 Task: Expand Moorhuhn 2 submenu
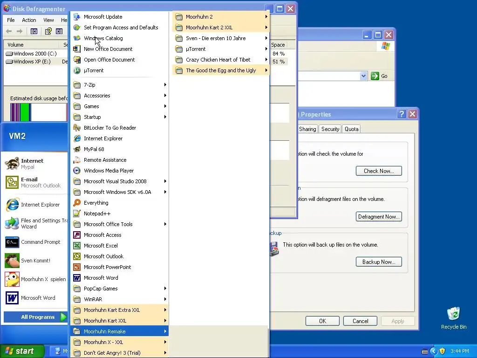221,17
